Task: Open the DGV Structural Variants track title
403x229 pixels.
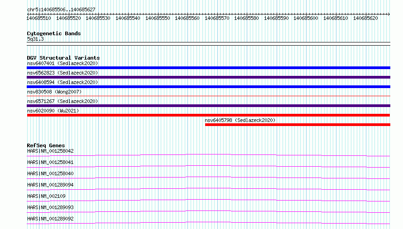Action: (x=63, y=58)
